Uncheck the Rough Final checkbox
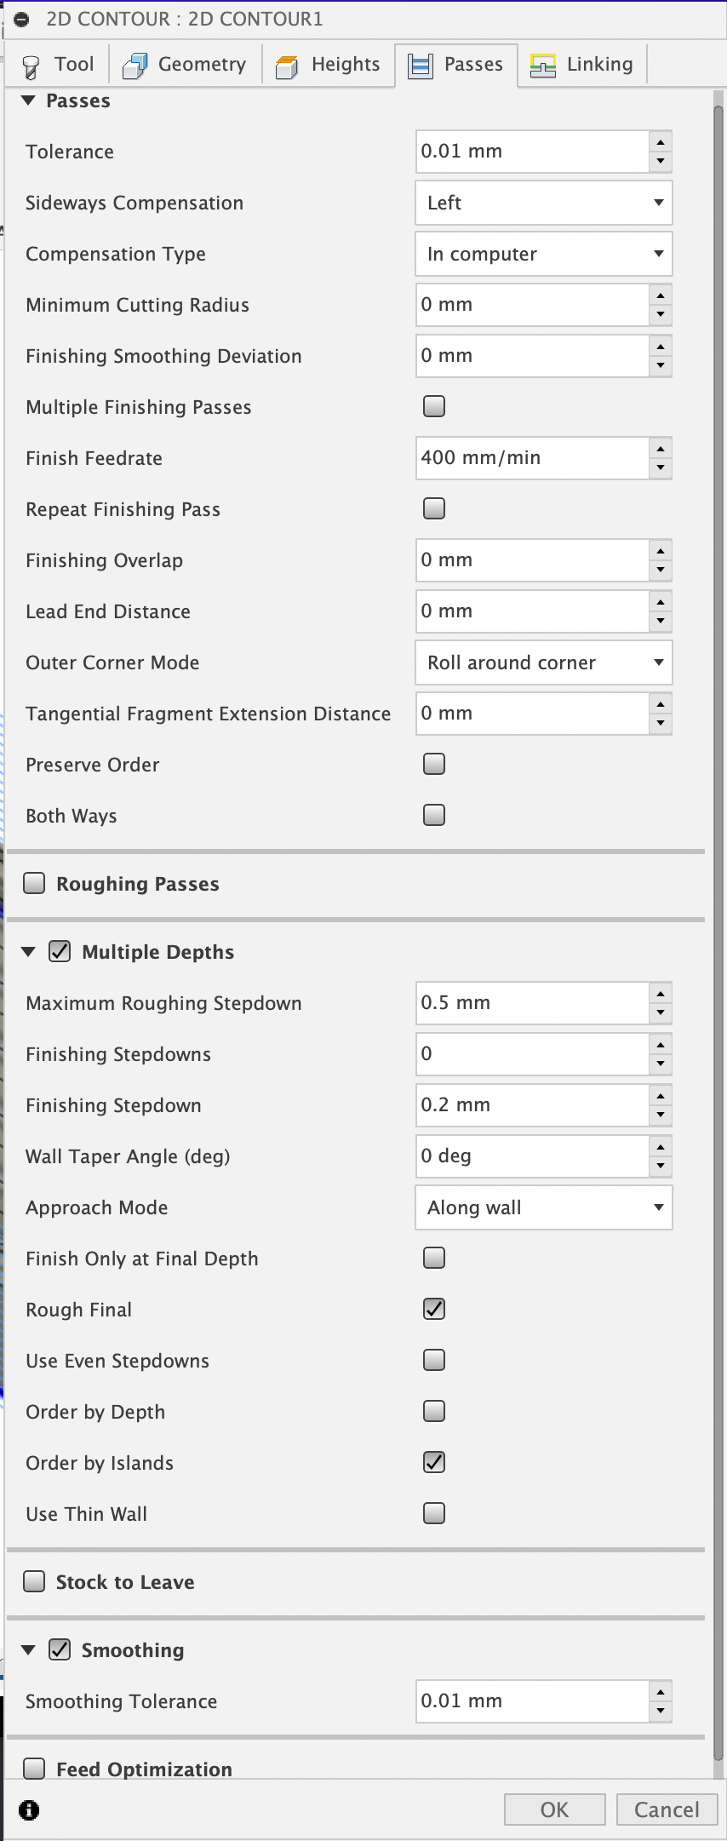 [434, 1309]
